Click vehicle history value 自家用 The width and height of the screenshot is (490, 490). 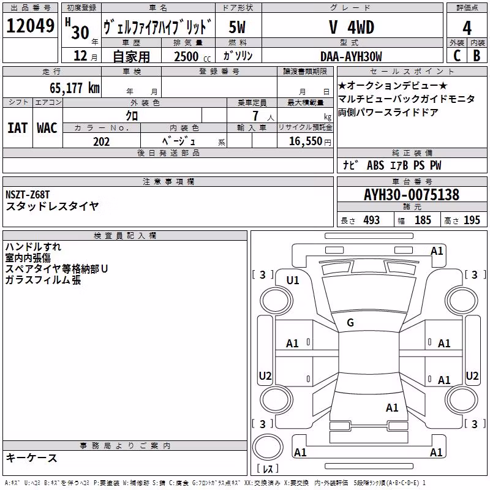click(x=131, y=56)
